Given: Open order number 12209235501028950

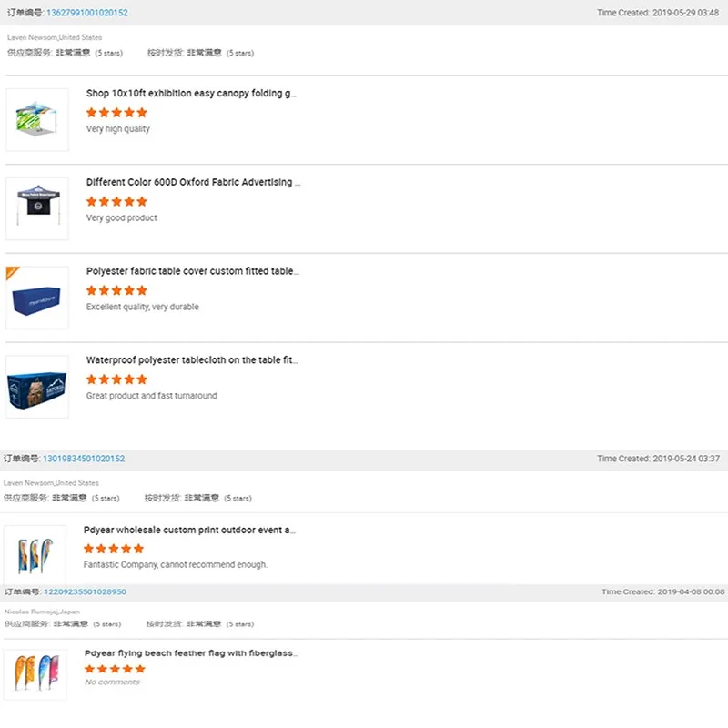Looking at the screenshot, I should (x=85, y=591).
